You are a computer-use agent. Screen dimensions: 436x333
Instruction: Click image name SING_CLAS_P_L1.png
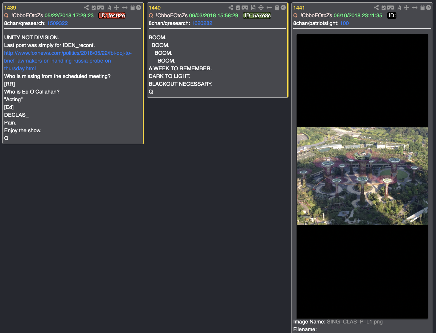pos(355,322)
